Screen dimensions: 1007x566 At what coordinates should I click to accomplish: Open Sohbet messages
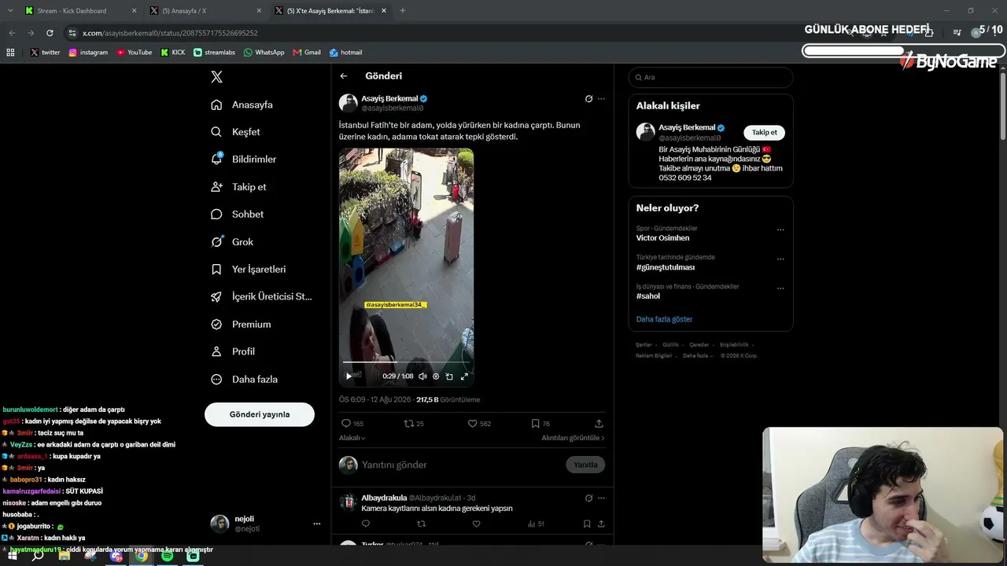click(x=238, y=214)
